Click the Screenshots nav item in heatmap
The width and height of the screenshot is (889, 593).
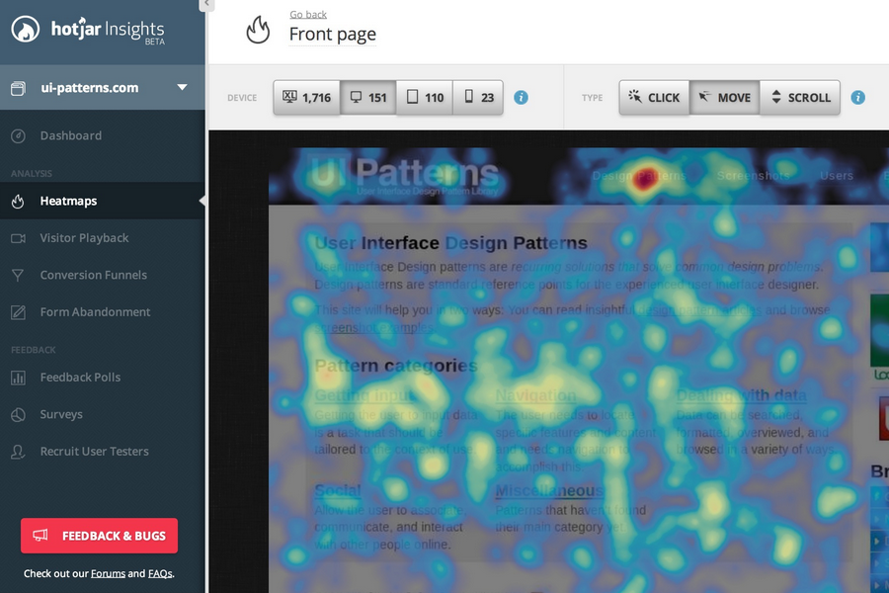coord(753,176)
